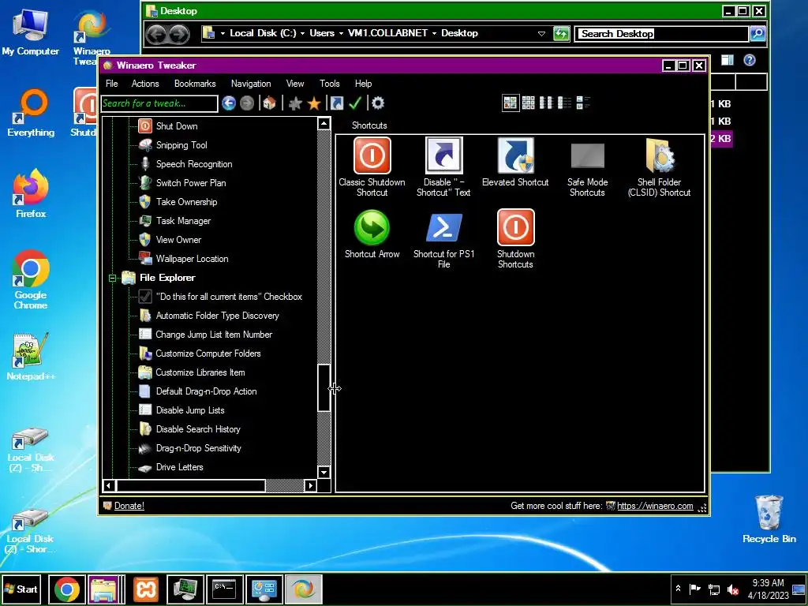Open address bar history dropdown in Desktop window
Screen dimensions: 808x606
coord(541,33)
